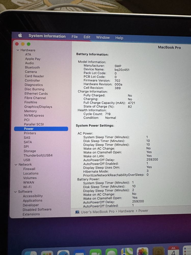191x255 pixels.
Task: Click the System Power Settings heading
Action: click(95, 126)
